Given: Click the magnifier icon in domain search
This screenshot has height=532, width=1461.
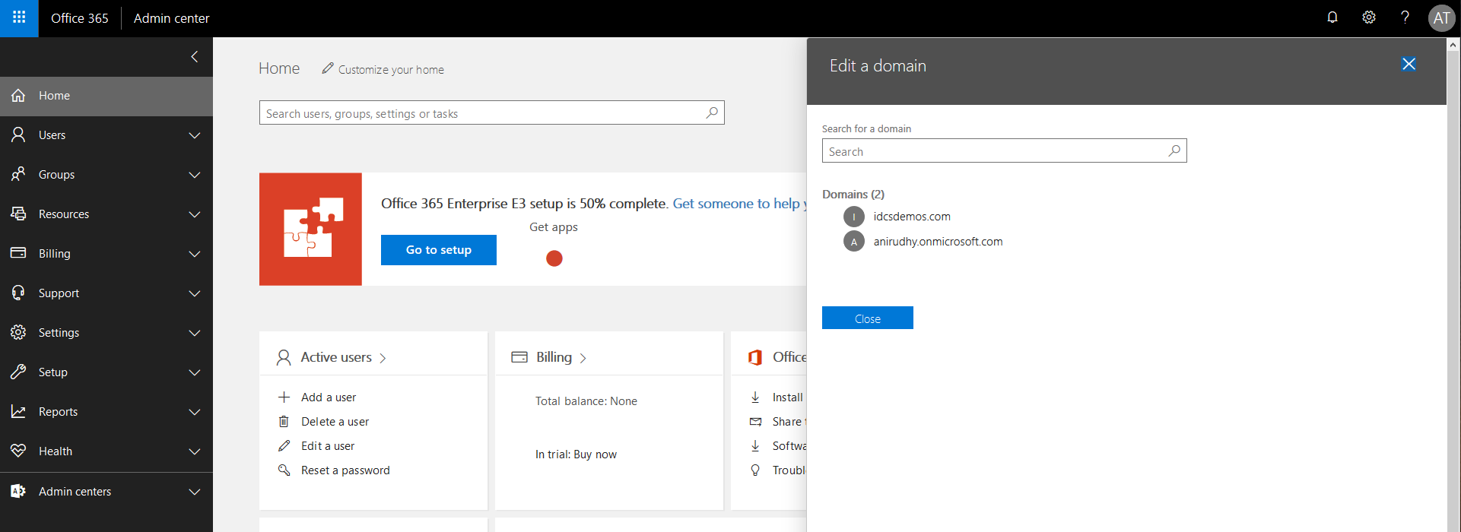Looking at the screenshot, I should point(1174,150).
